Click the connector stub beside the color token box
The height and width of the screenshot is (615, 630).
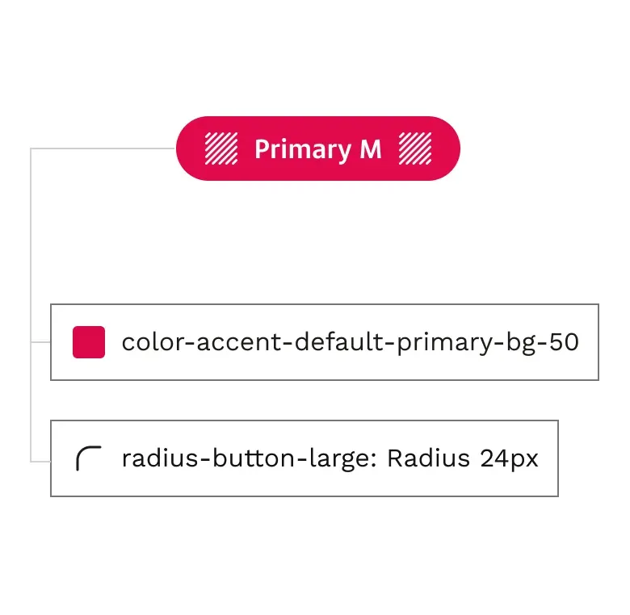pyautogui.click(x=40, y=342)
